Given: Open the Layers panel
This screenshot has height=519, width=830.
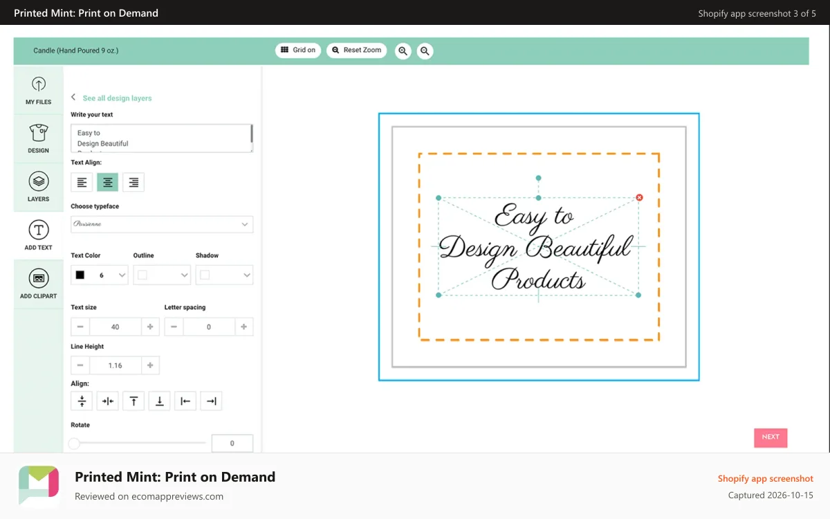Looking at the screenshot, I should click(x=39, y=188).
